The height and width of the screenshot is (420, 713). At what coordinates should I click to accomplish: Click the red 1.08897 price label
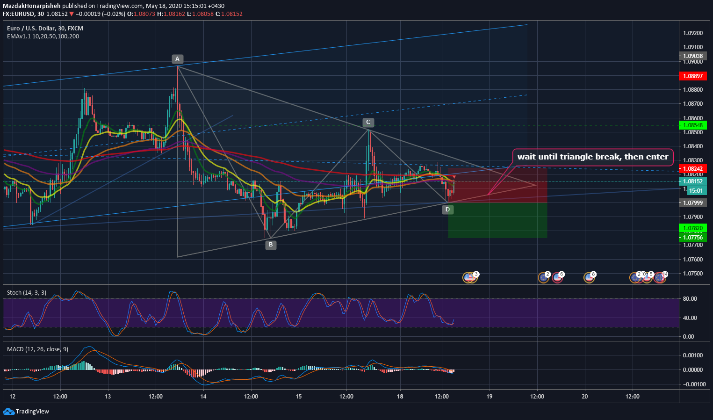[692, 76]
